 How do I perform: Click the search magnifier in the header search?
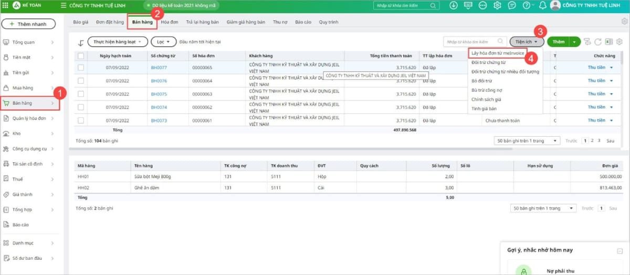tap(433, 5)
